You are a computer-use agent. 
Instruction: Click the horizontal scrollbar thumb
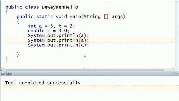click(x=84, y=69)
